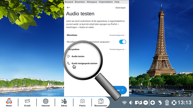
Task: Open Home in the bottom bar
Action: click(9, 102)
